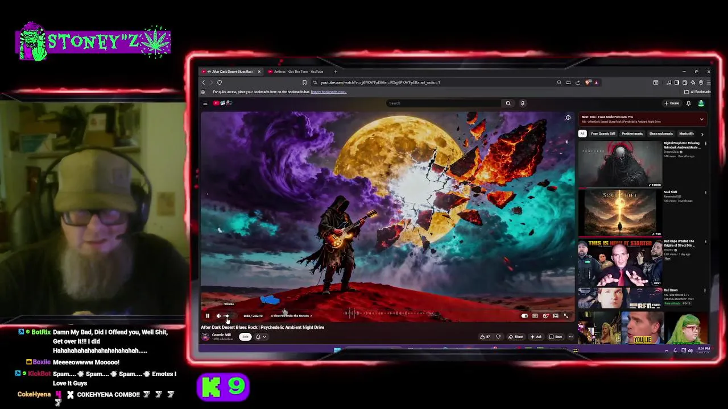Open the Create button
This screenshot has height=409, width=728.
pyautogui.click(x=672, y=103)
